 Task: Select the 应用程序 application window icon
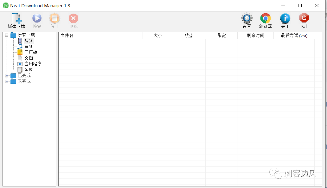[x=20, y=64]
